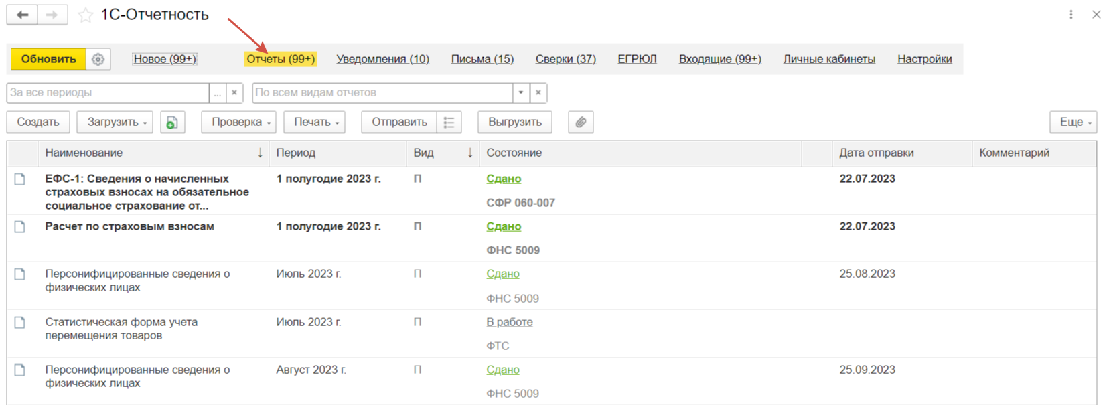Sort by the Наименование column arrow
This screenshot has width=1109, height=405.
tap(260, 153)
